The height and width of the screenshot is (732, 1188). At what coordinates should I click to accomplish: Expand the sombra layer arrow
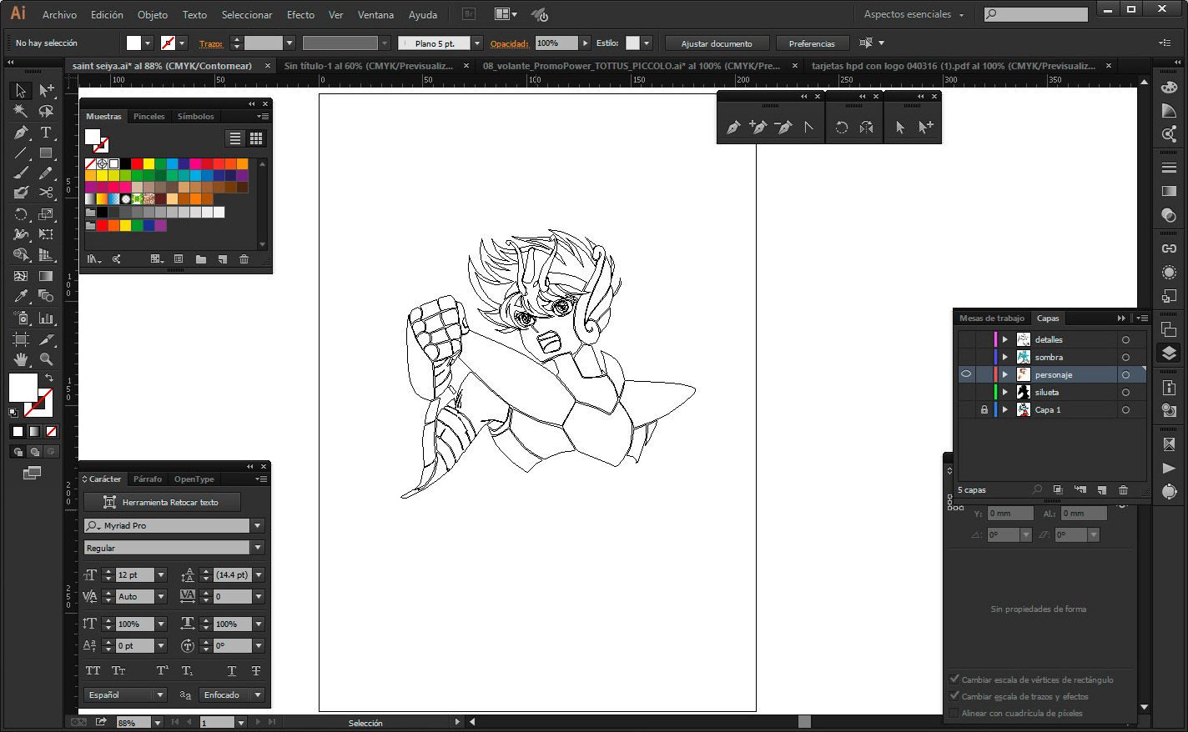tap(1005, 357)
